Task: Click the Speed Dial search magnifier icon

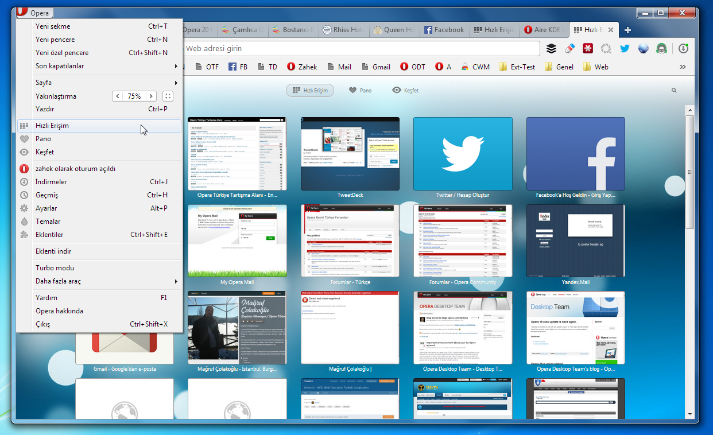Action: coord(674,91)
